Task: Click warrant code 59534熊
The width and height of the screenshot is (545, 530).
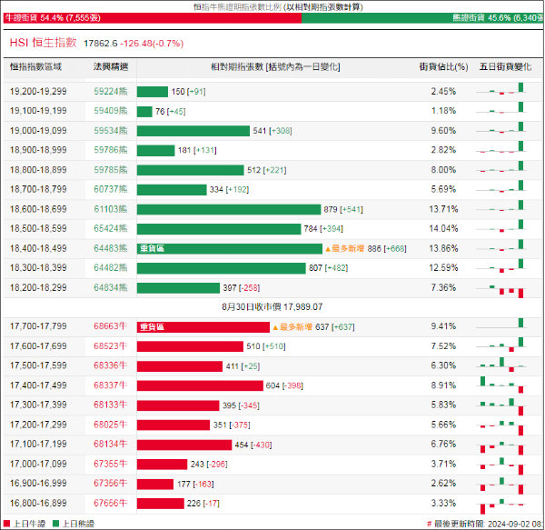Action: pos(111,131)
